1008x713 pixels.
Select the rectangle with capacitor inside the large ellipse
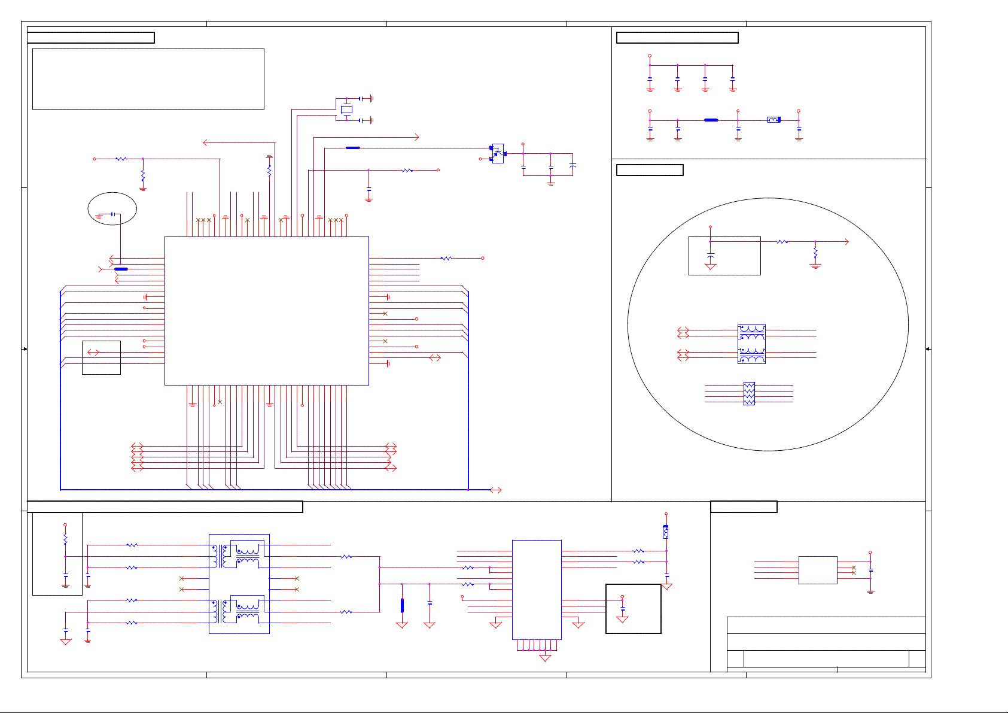[x=724, y=256]
